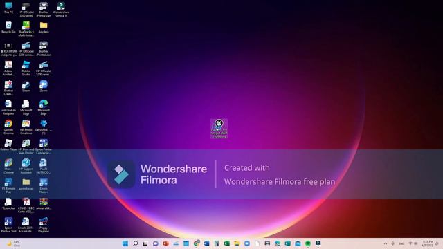
Task: Select the highlighted icon in the desktop center
Action: (x=219, y=129)
